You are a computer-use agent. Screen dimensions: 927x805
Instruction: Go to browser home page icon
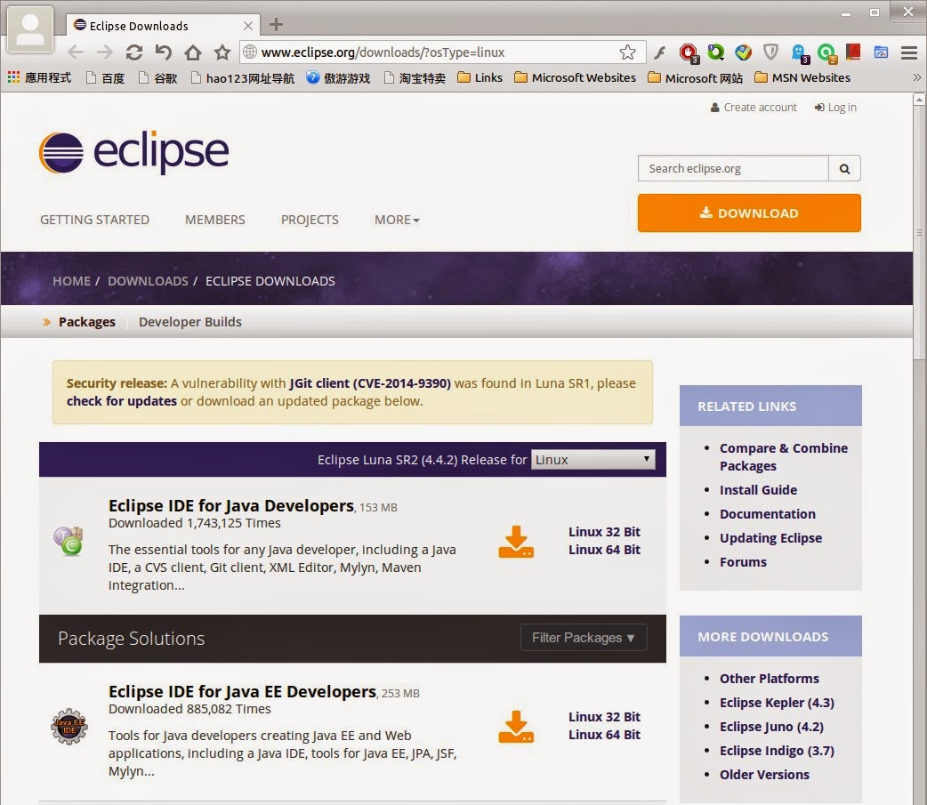tap(193, 52)
